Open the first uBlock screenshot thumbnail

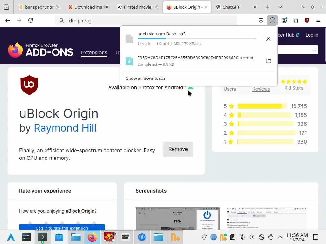178,219
